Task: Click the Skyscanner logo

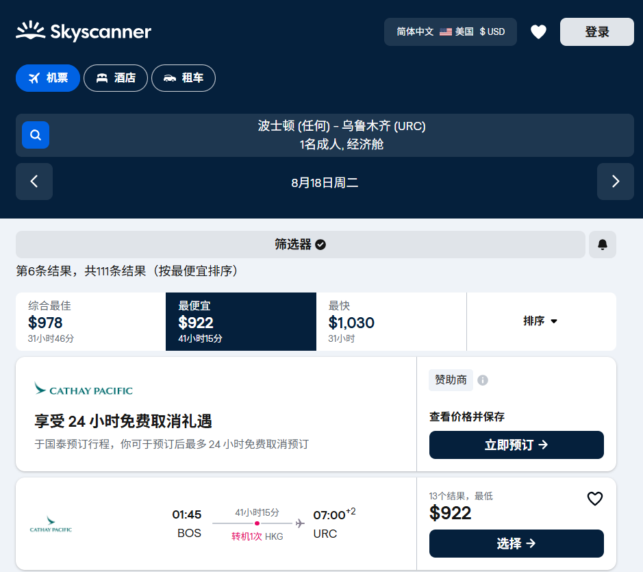Action: (x=84, y=32)
